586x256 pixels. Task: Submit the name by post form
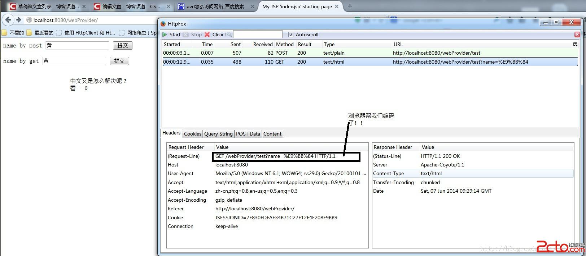click(123, 45)
